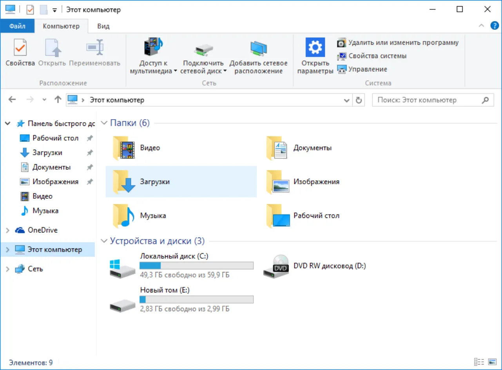Select the DVD RW дисковод (D:) icon
Image resolution: width=502 pixels, height=370 pixels.
click(276, 266)
